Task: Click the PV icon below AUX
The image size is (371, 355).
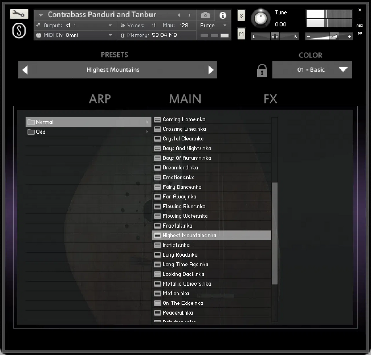Action: [360, 33]
